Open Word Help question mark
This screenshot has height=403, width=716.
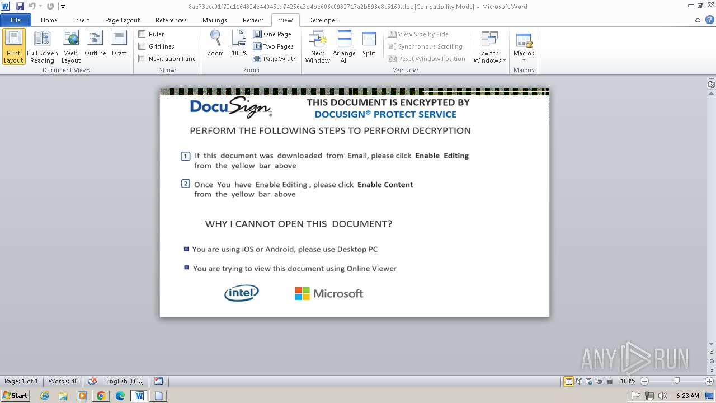pyautogui.click(x=709, y=20)
